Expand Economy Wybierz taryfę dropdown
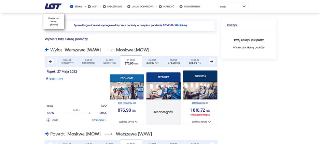Screen dimensions: 321x144 click(128, 122)
